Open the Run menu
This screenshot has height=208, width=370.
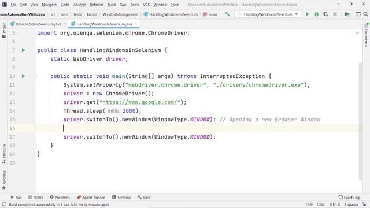[x=123, y=5]
